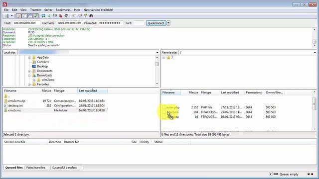
Task: Sort local files by Filesize column
Action: 46,90
